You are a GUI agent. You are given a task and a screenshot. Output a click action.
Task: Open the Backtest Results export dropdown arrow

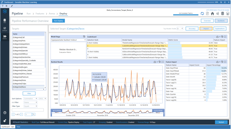[157, 62]
